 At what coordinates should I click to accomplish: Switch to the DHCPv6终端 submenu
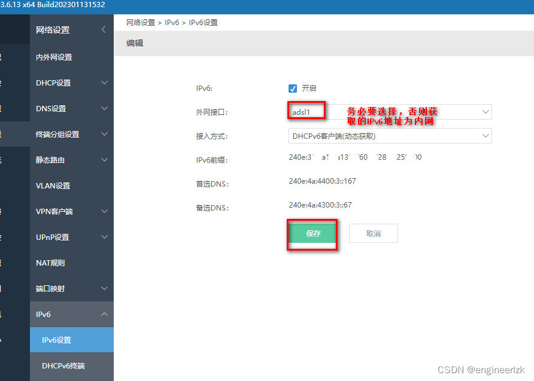point(72,366)
